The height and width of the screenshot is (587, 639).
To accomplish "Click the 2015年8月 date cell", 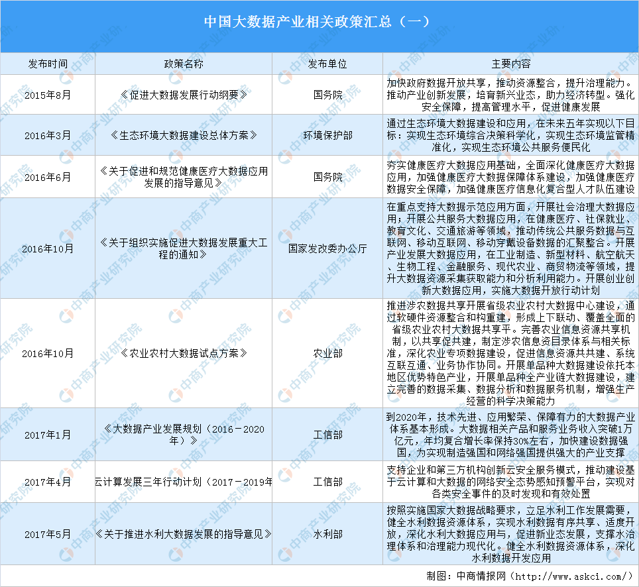I will (44, 93).
